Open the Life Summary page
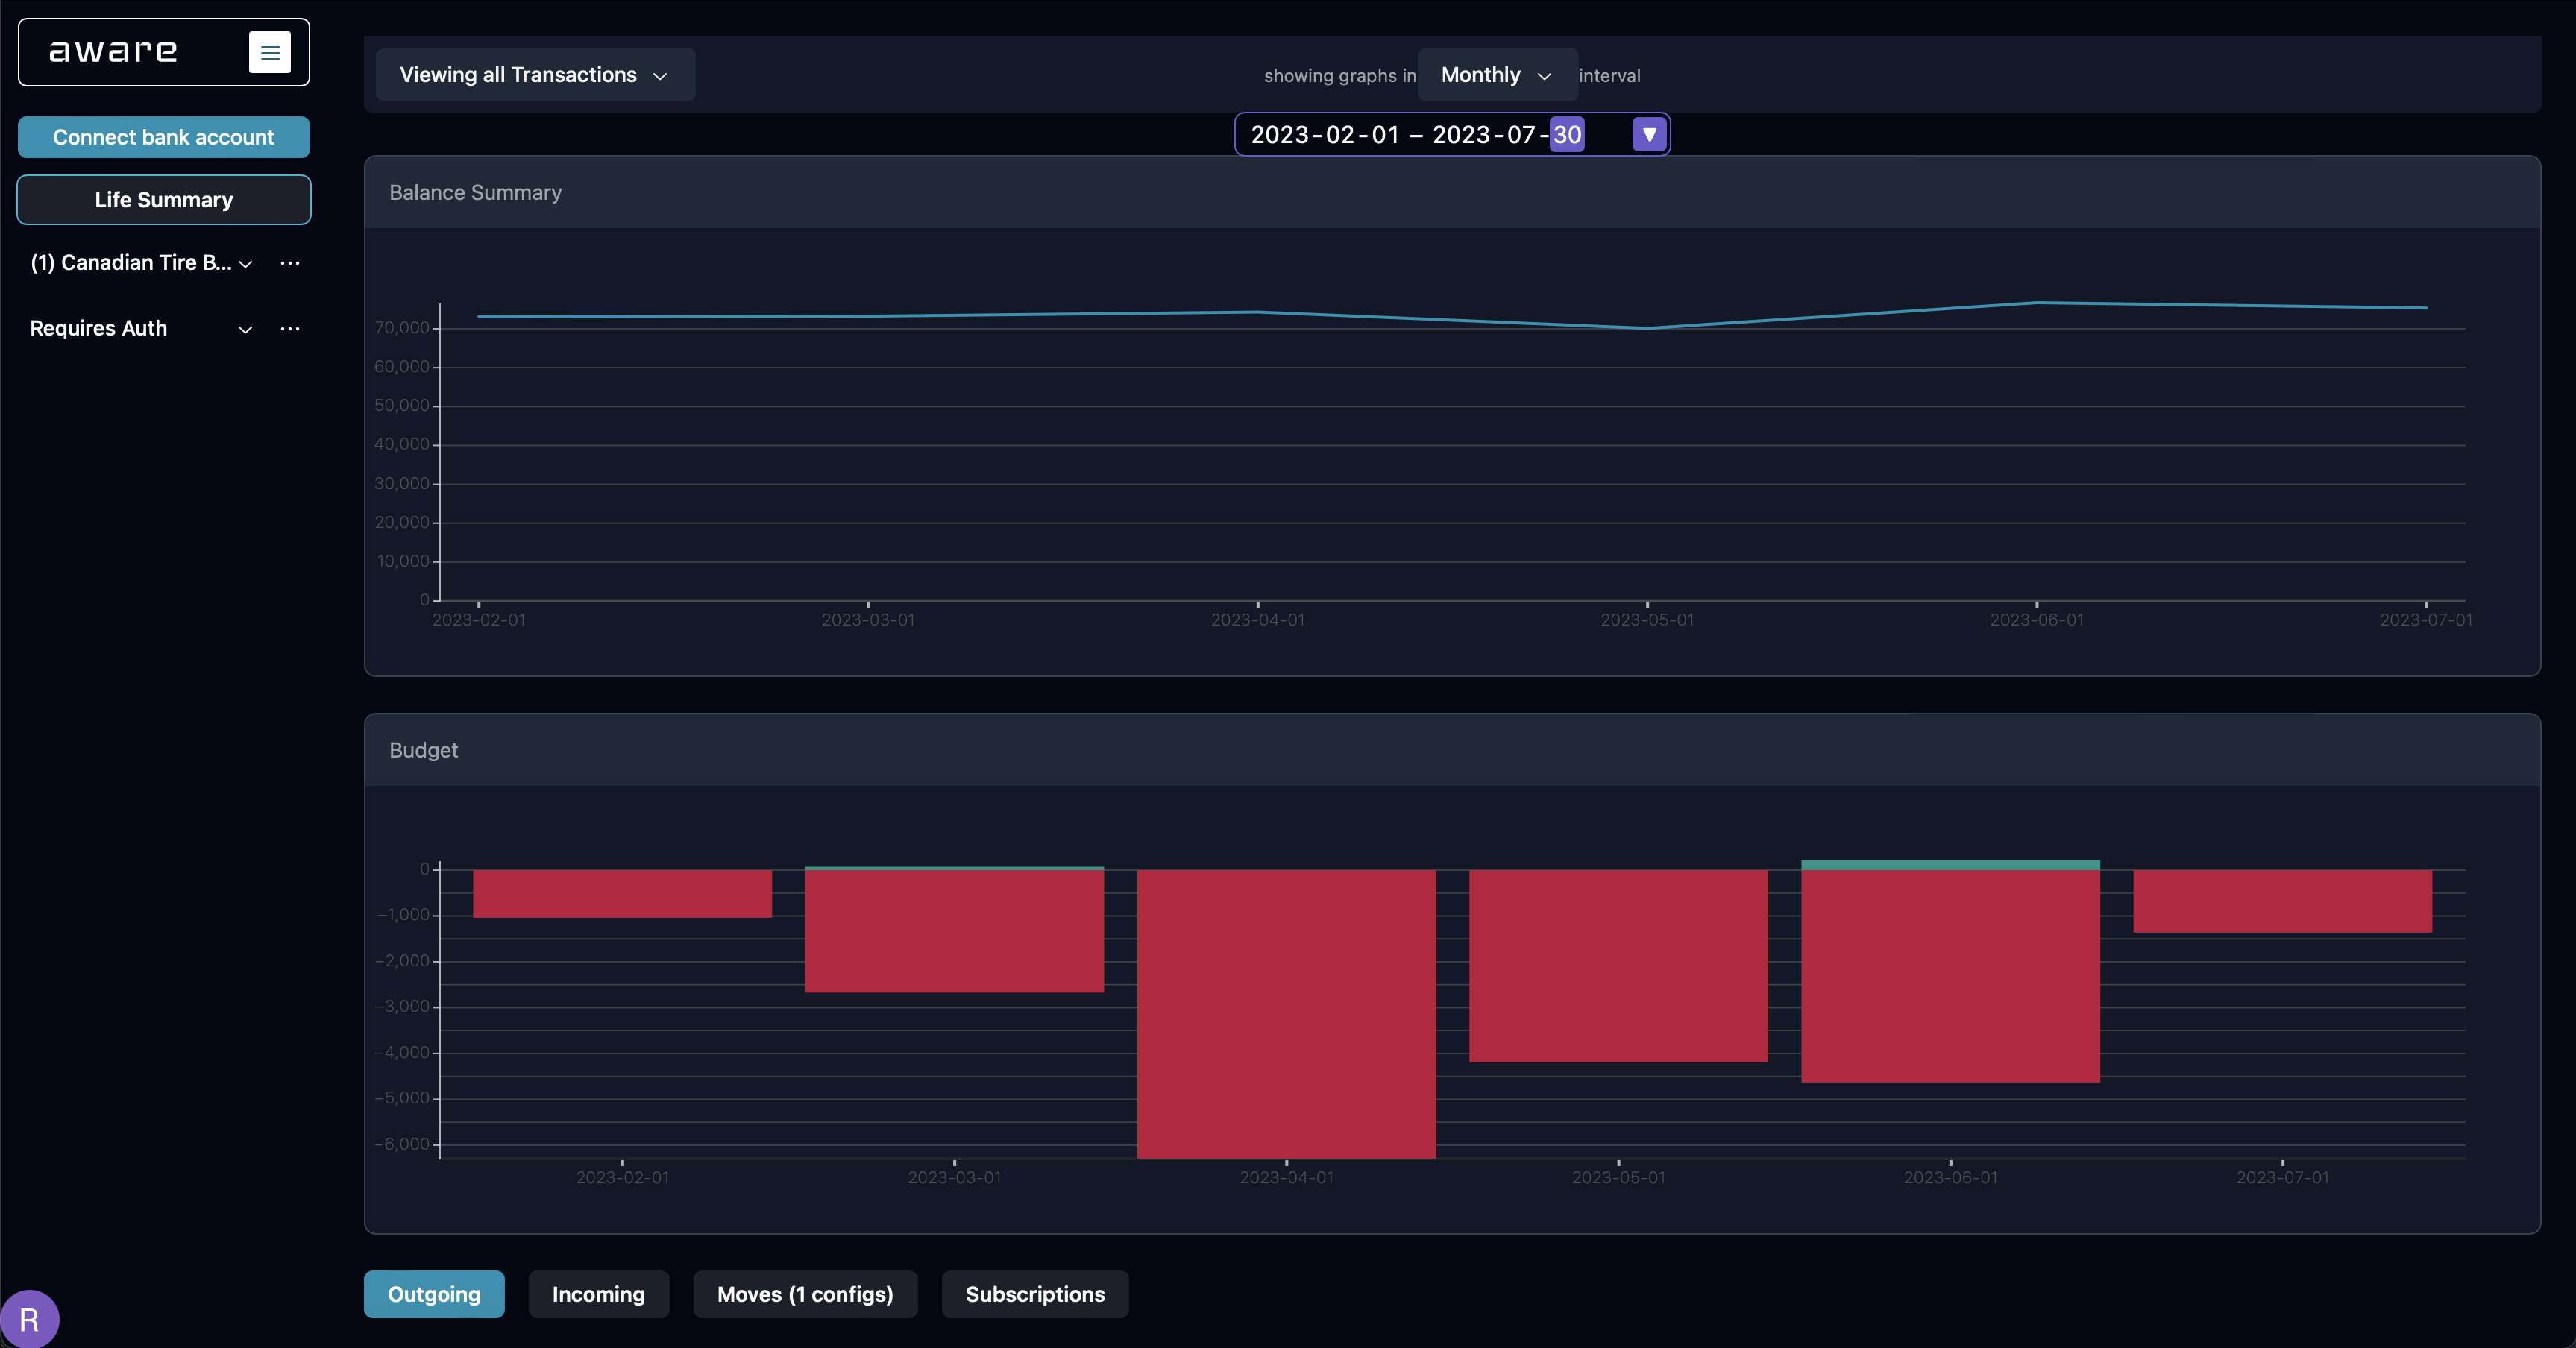This screenshot has height=1348, width=2576. click(164, 200)
